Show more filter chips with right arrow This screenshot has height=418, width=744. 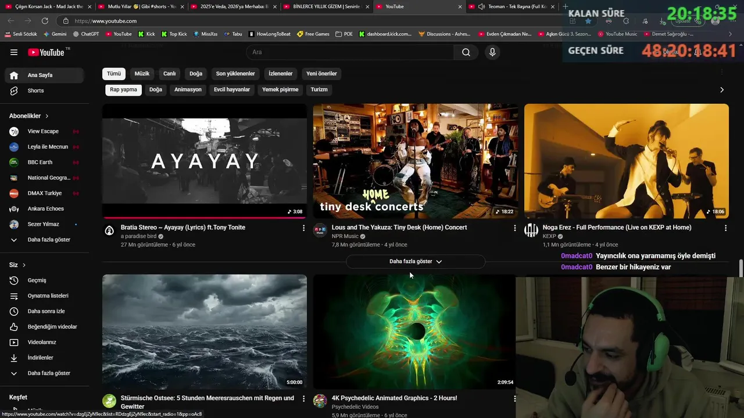click(722, 90)
